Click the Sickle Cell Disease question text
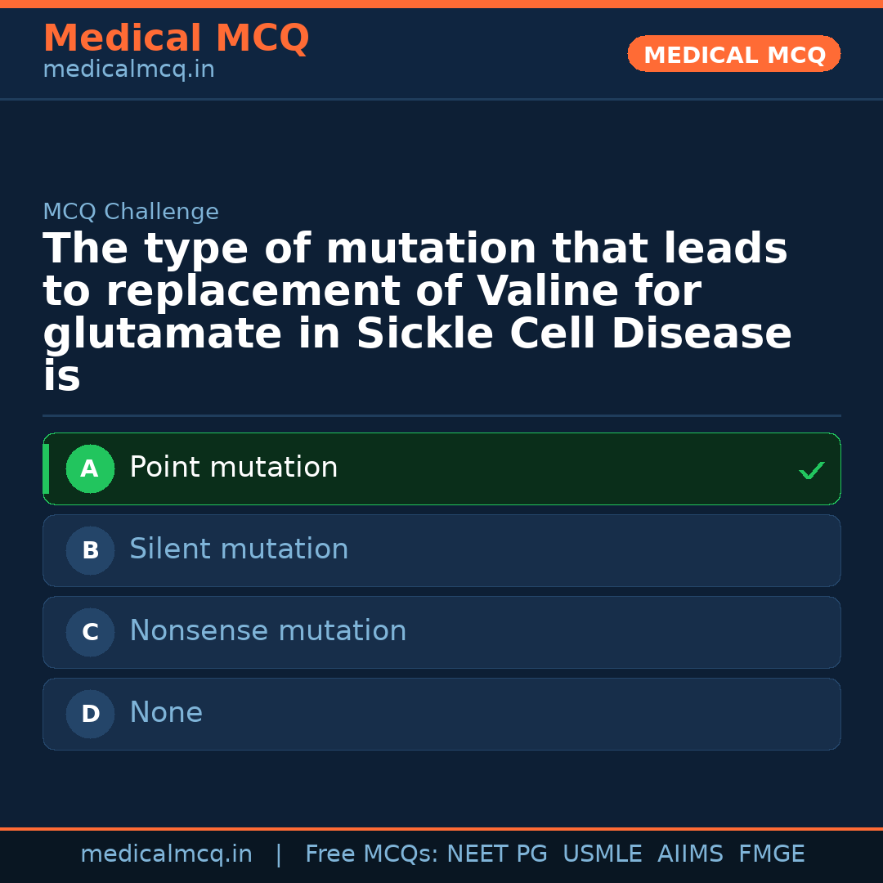This screenshot has height=883, width=883. coord(417,313)
